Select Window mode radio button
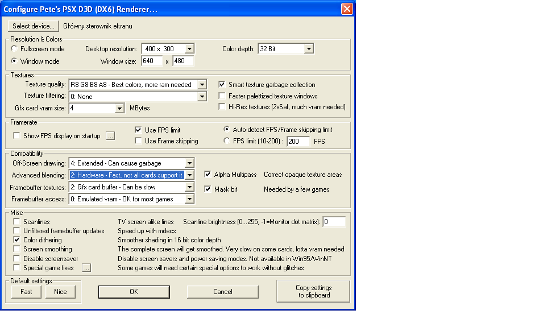Viewport: 535px width, 335px height. [x=14, y=61]
